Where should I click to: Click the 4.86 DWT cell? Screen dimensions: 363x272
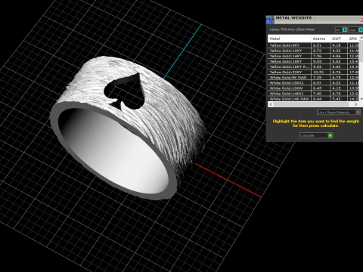[x=339, y=56]
